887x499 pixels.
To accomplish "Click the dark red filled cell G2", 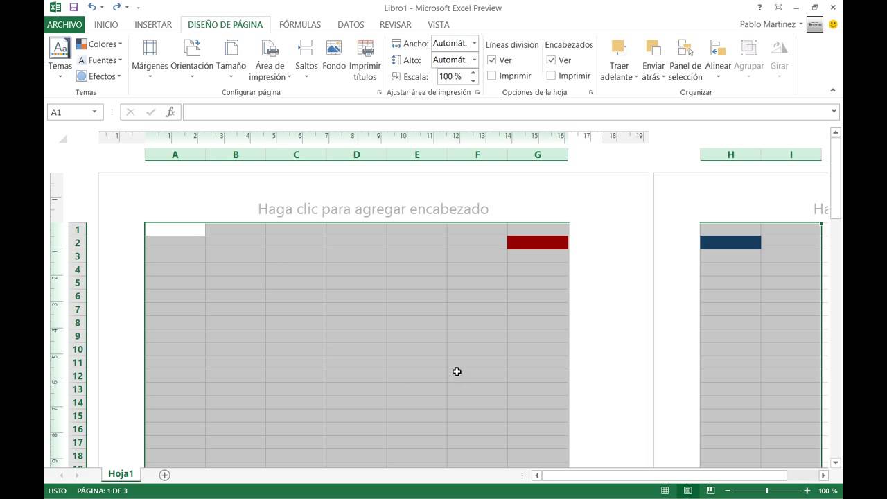I will [x=538, y=243].
